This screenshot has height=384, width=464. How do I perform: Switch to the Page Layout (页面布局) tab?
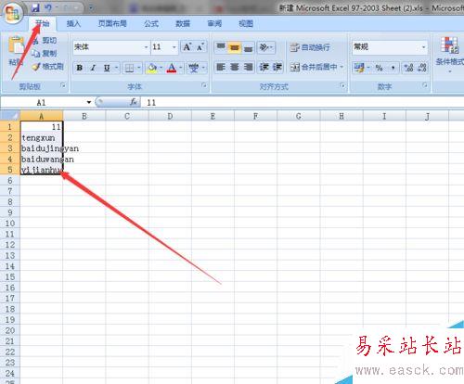pos(112,23)
